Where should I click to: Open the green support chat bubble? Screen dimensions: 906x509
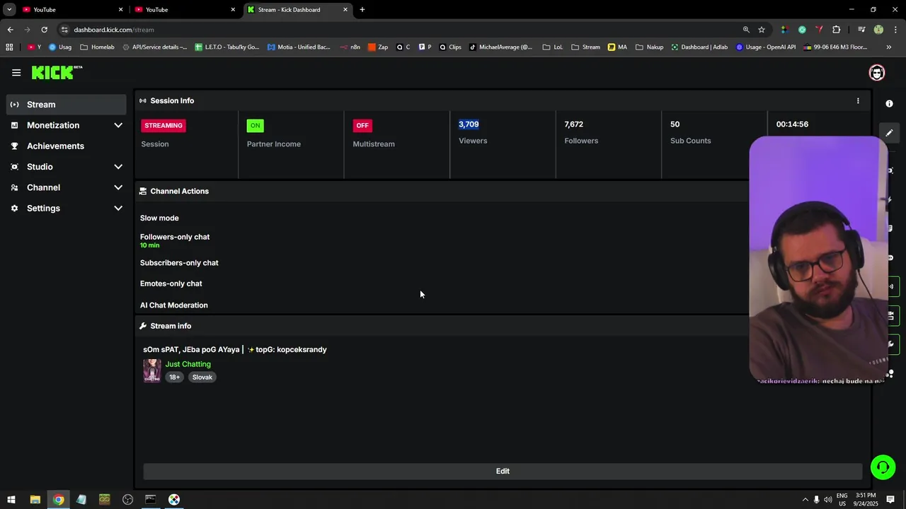883,467
